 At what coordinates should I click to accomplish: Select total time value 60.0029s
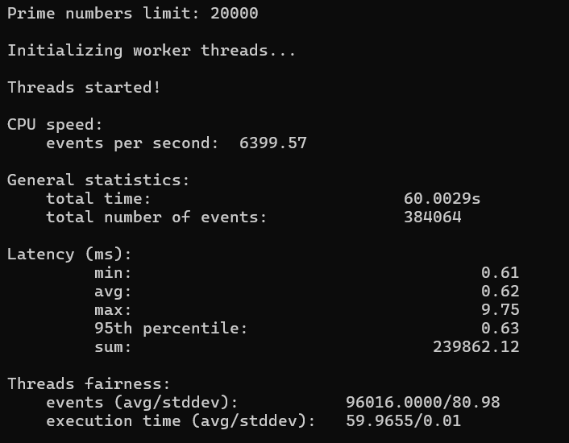click(x=442, y=199)
